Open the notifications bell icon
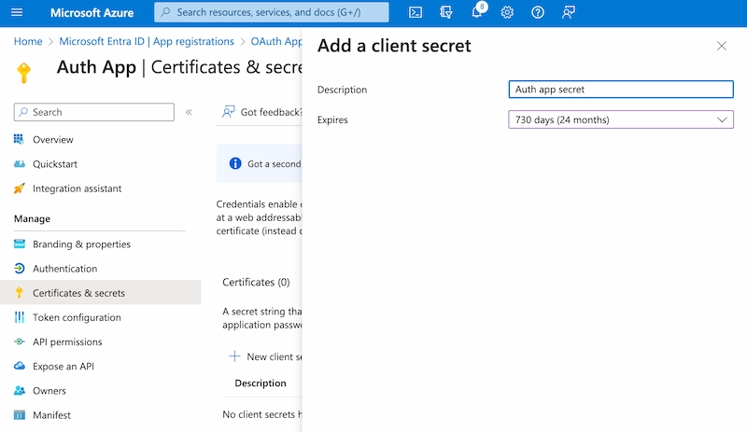 click(x=476, y=13)
